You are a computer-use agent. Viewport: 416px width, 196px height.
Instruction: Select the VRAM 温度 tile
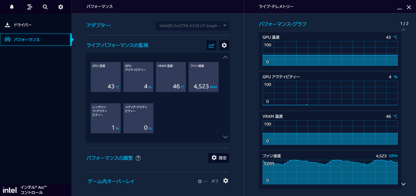[x=171, y=77]
